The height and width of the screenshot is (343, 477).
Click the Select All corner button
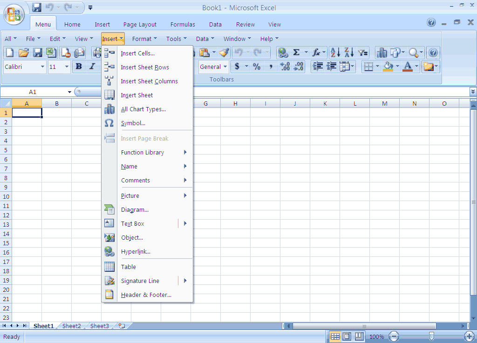click(x=6, y=104)
